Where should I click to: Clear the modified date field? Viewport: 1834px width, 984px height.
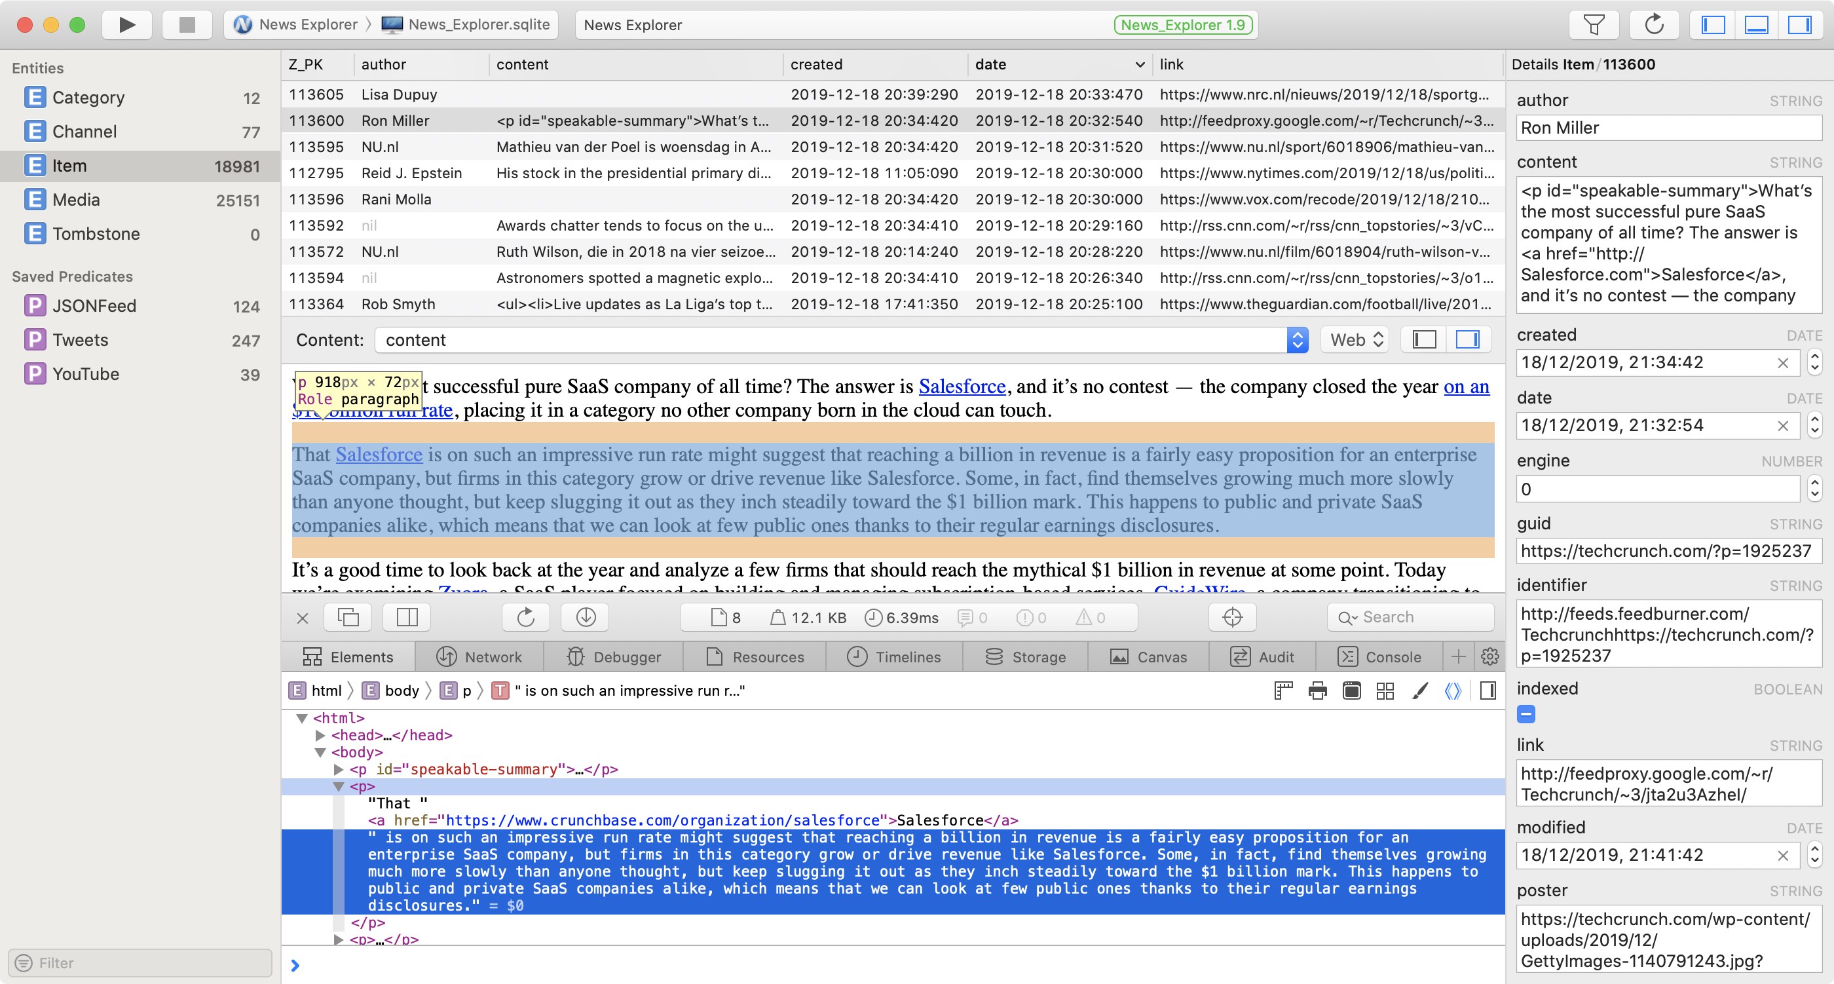[1783, 856]
